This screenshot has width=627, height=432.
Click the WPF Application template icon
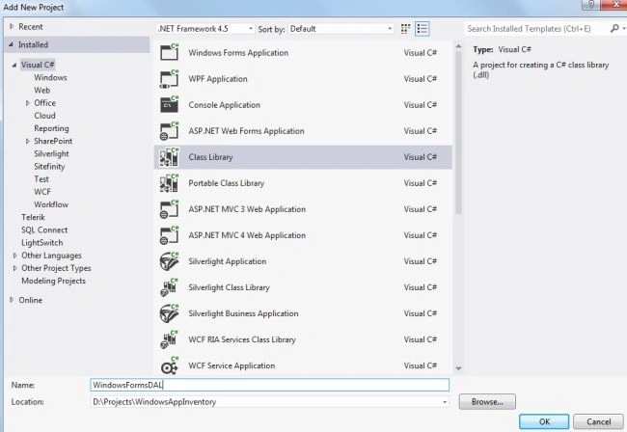click(x=169, y=79)
